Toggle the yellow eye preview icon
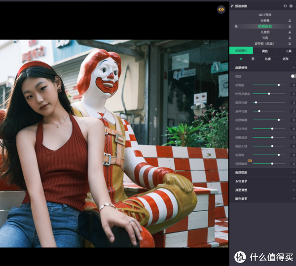The image size is (296, 266). 221,9
